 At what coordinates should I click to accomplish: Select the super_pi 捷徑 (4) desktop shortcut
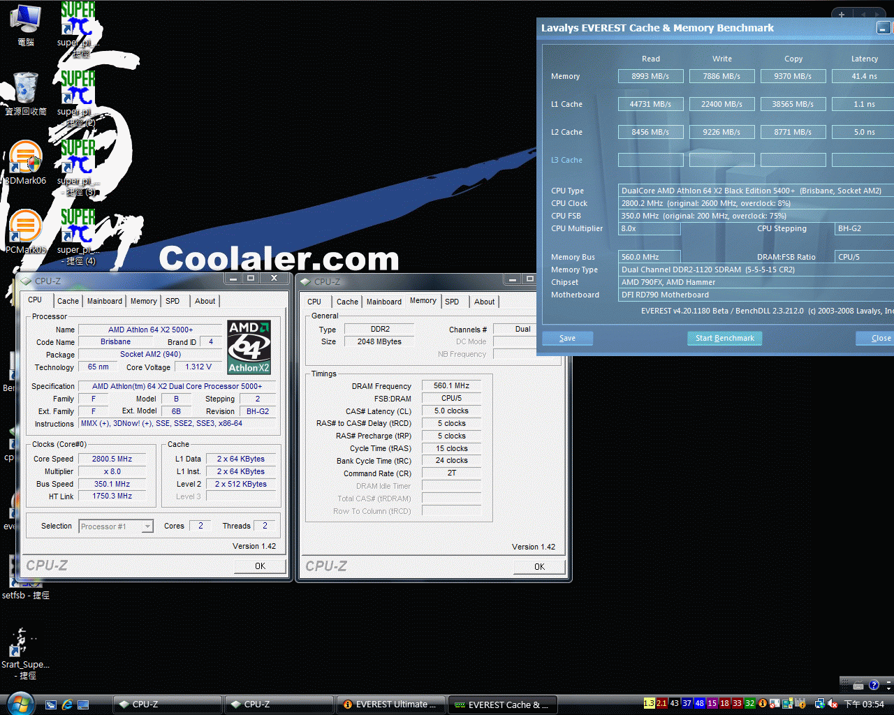(x=78, y=237)
